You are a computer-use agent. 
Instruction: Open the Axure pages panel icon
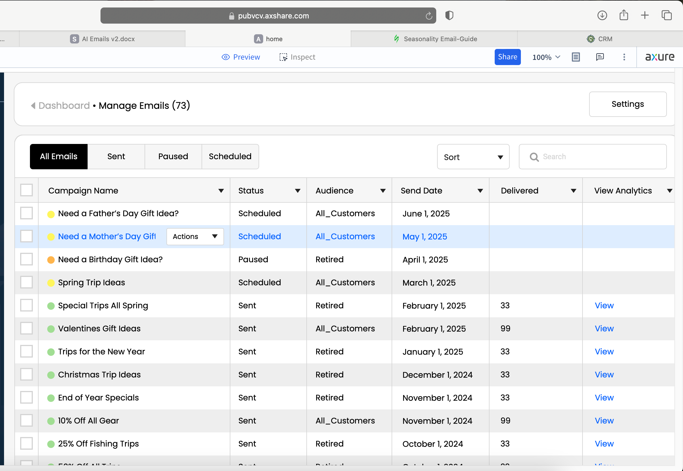(576, 57)
